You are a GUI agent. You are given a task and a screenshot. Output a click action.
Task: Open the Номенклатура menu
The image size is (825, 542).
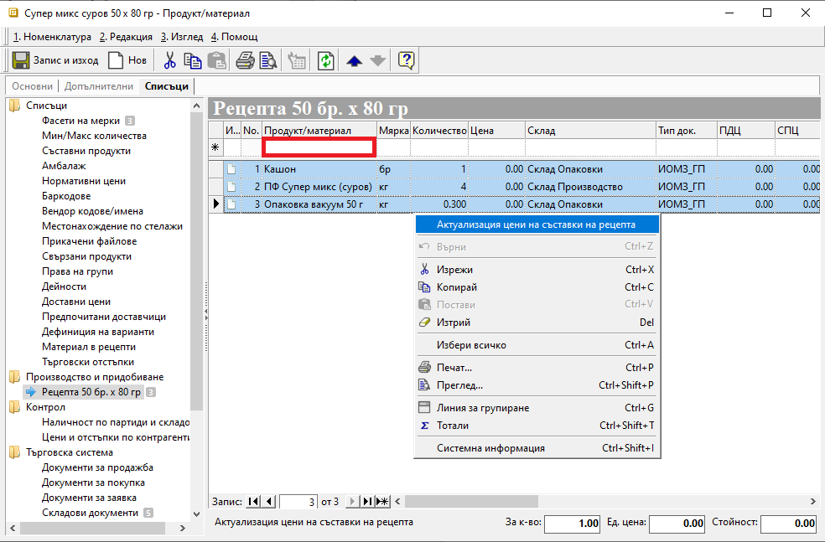pos(52,37)
